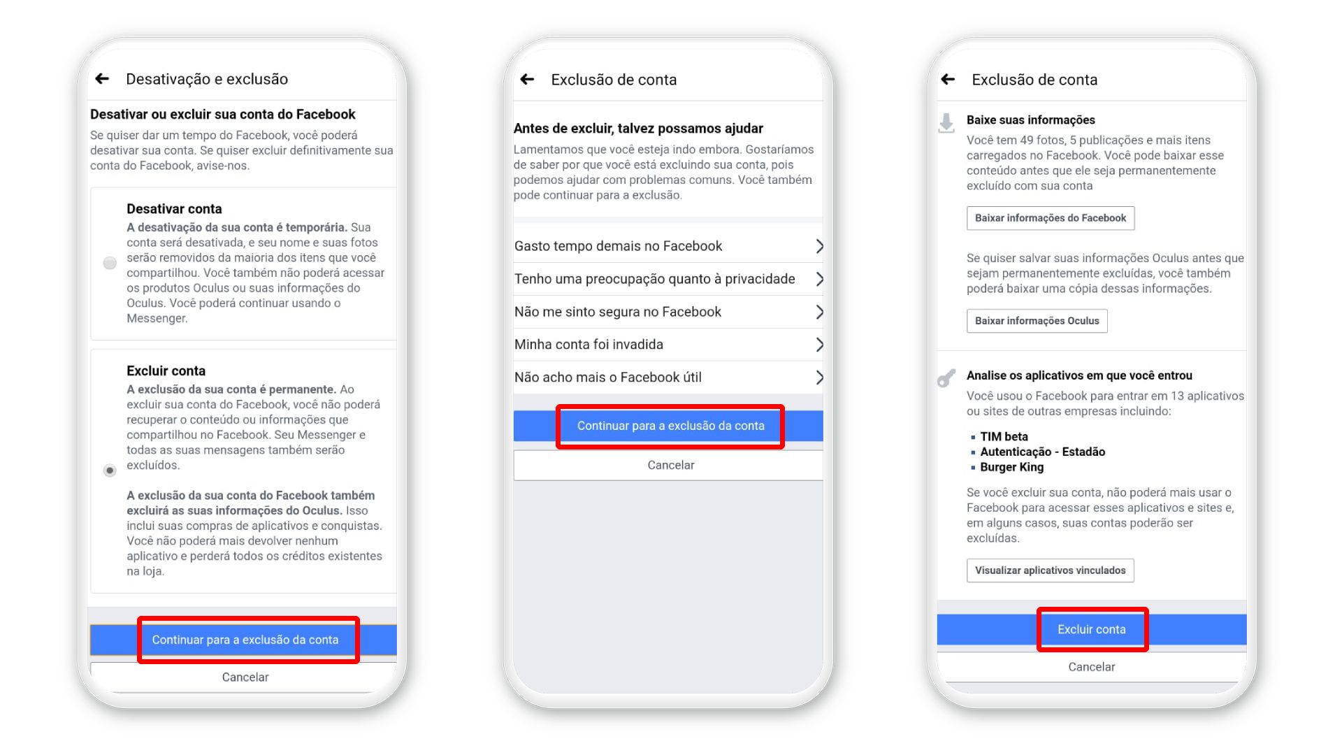Click Continuar para a exclusão da conta (middle screen)
1342x755 pixels.
(x=671, y=425)
